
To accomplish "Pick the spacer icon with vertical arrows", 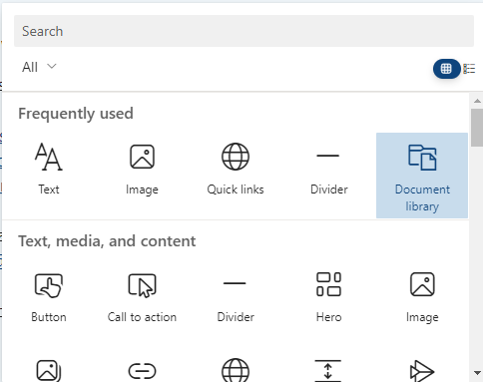I will click(x=328, y=370).
